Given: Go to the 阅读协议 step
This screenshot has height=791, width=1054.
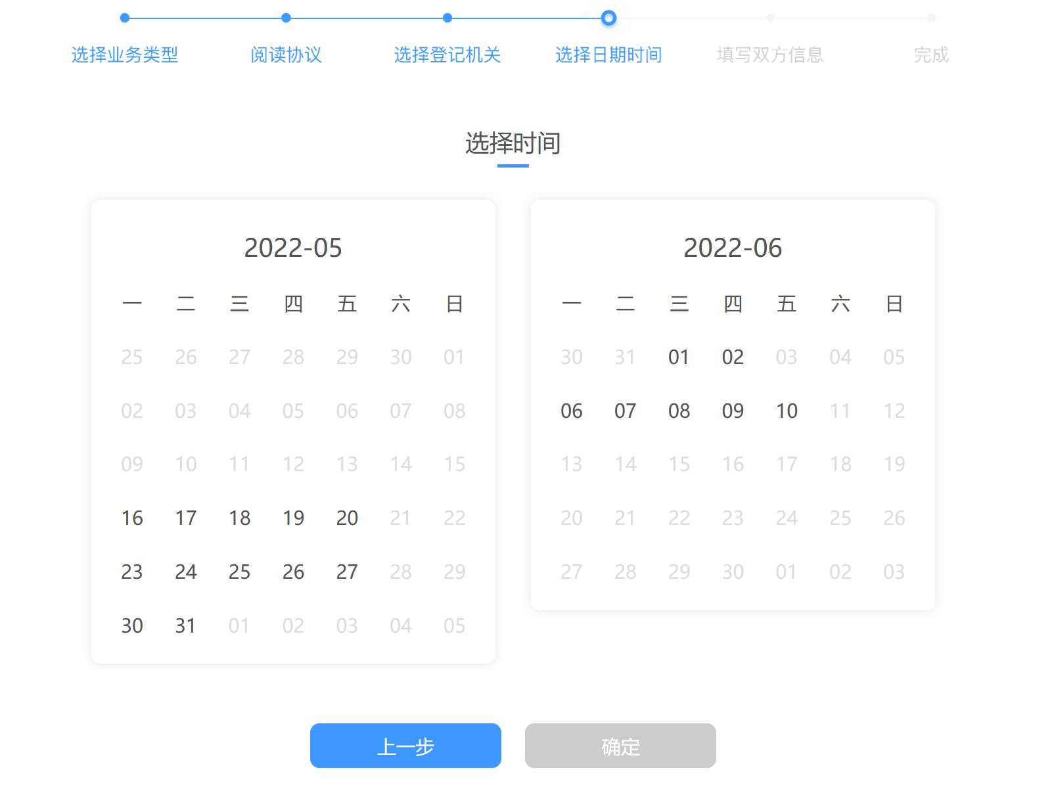Looking at the screenshot, I should [286, 55].
